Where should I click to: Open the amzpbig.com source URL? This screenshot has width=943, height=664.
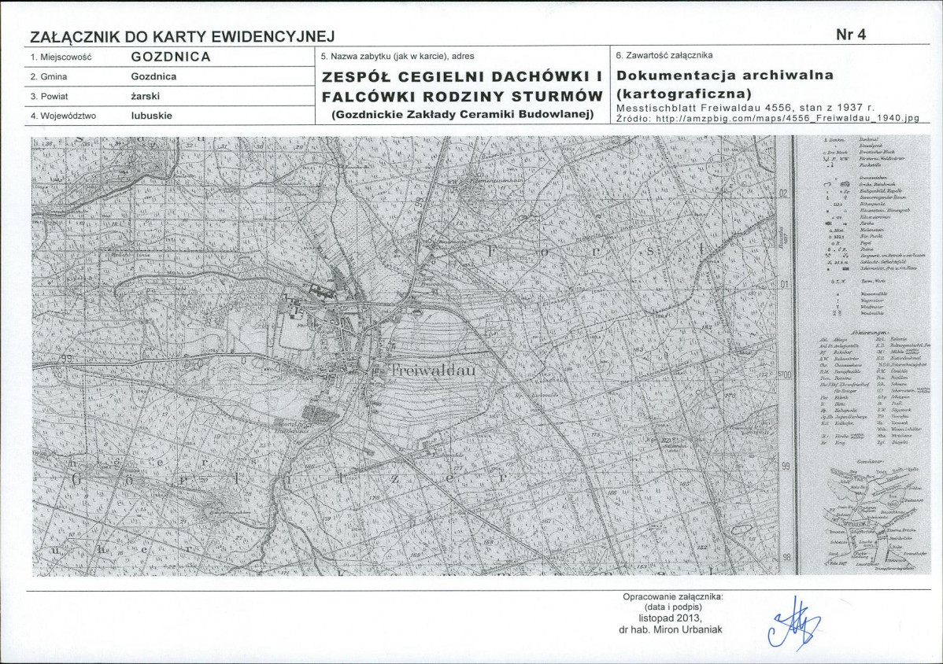788,118
